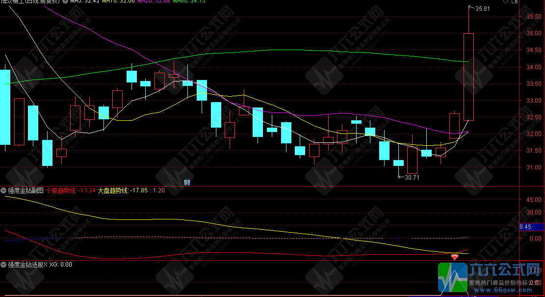Expand the main chart indicator dropdown arrow
The height and width of the screenshot is (297, 545).
click(x=65, y=1)
